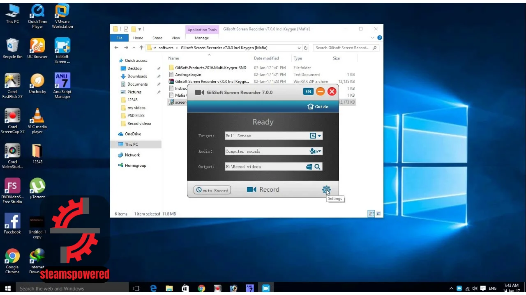
Task: Select the VMware Workstation desktop icon
Action: point(62,16)
